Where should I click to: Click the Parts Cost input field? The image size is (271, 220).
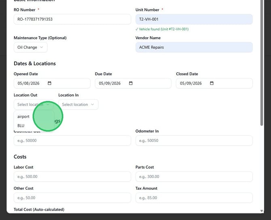pyautogui.click(x=194, y=177)
